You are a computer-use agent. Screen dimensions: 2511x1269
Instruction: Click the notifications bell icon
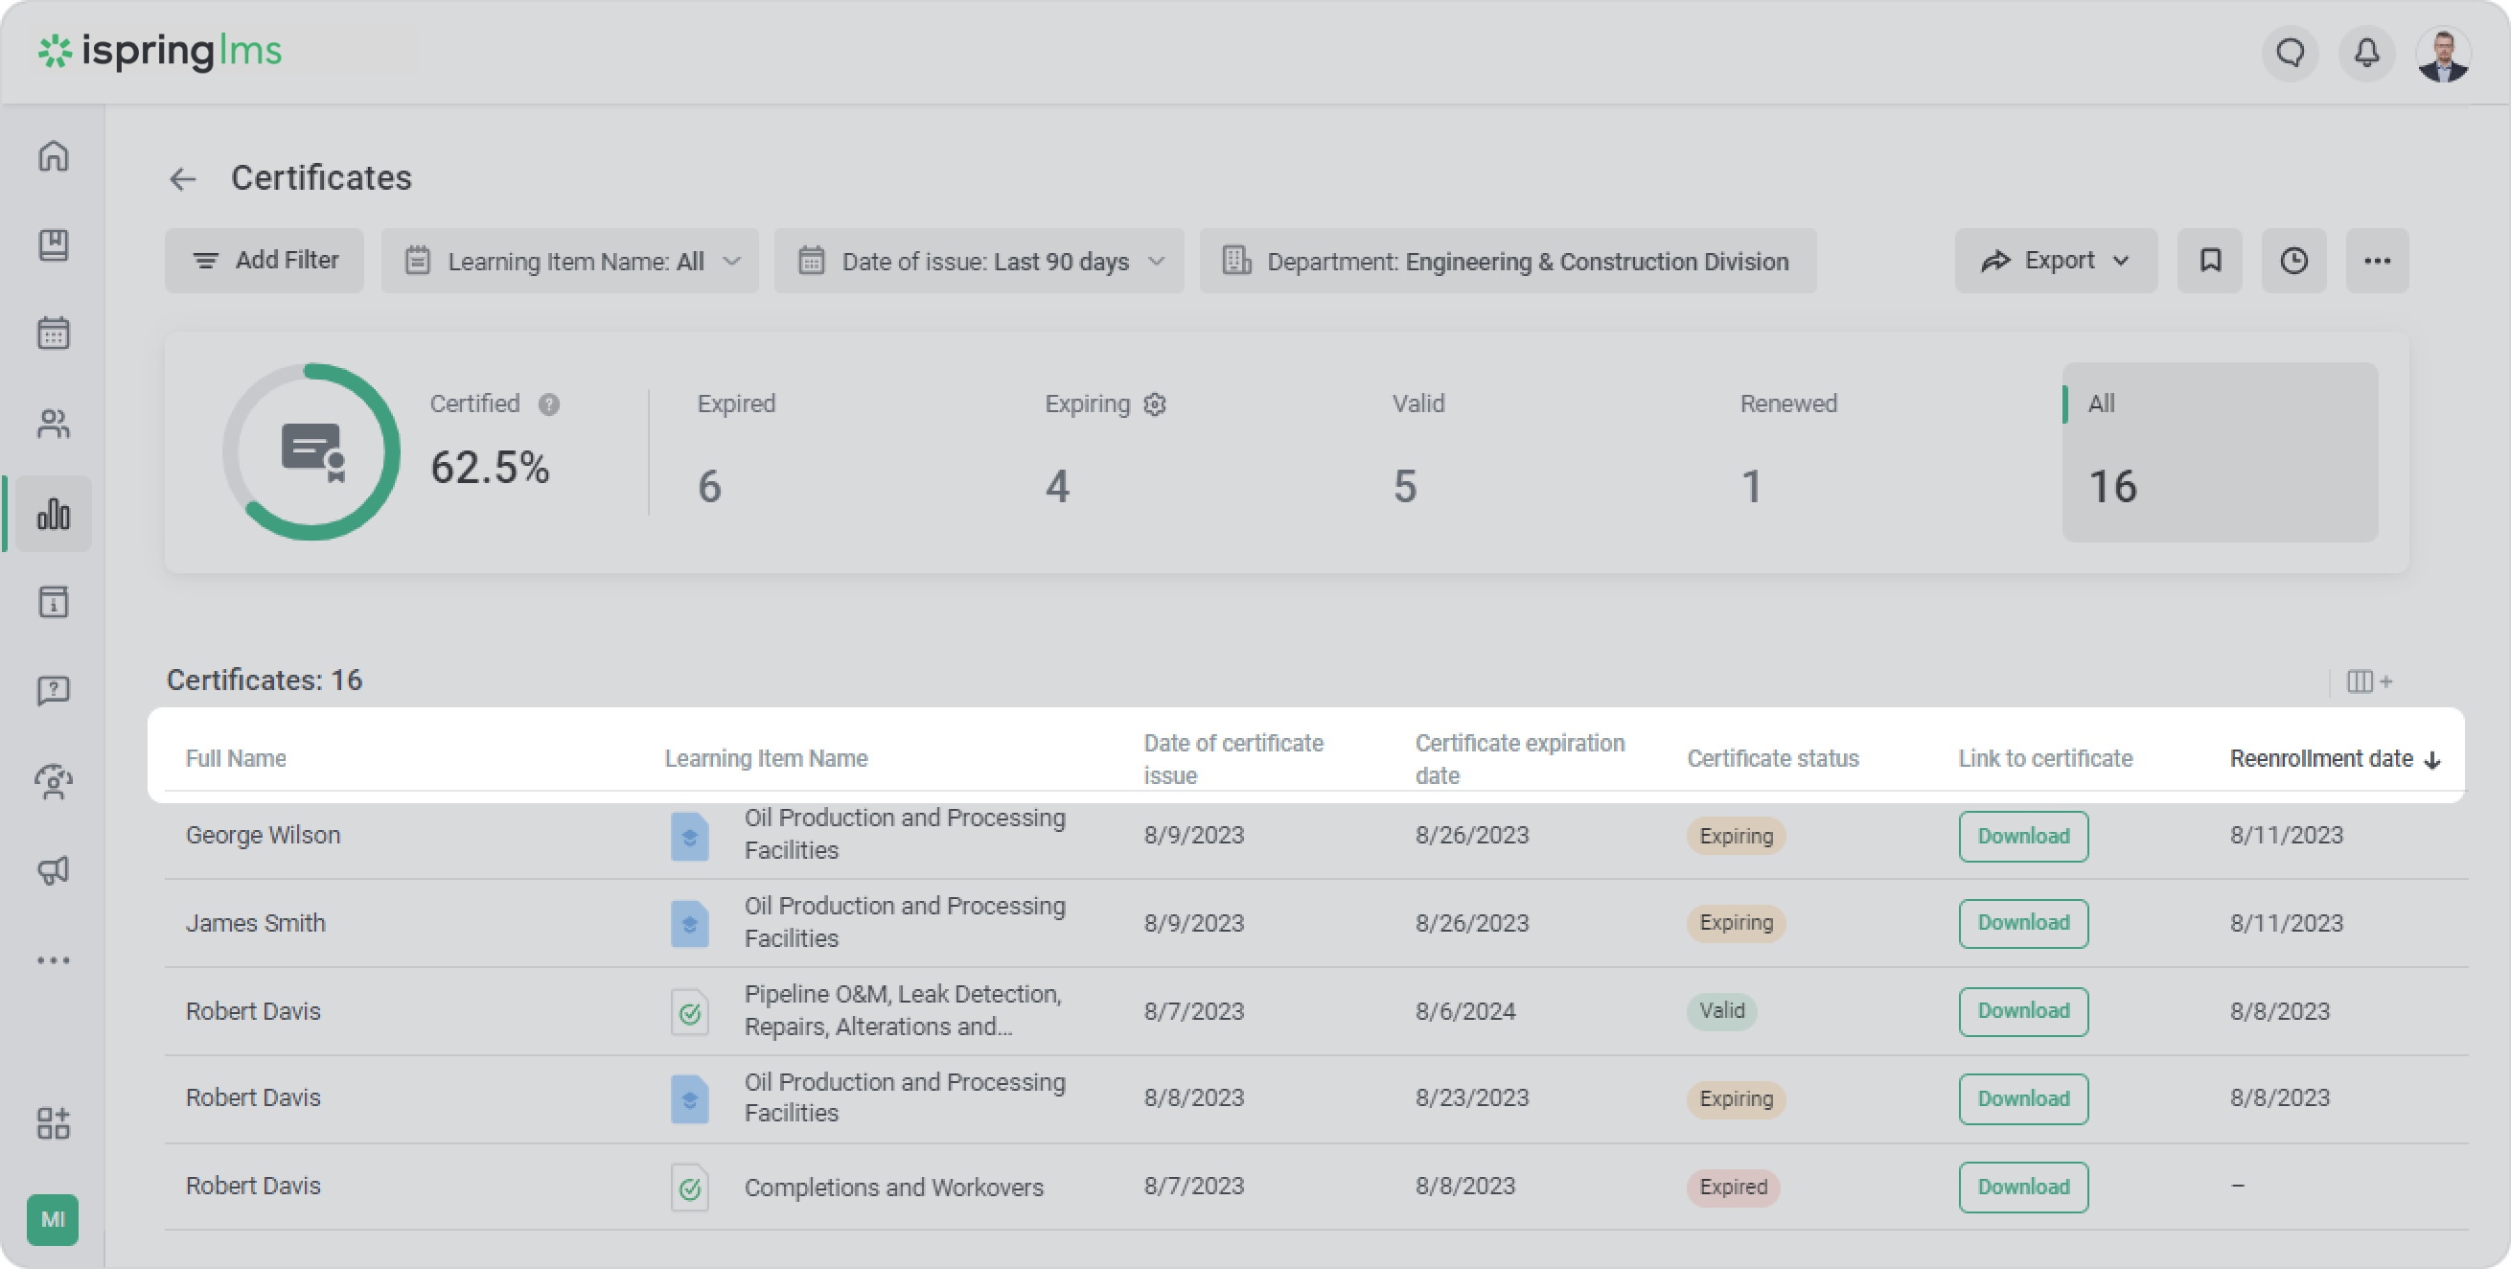coord(2366,53)
